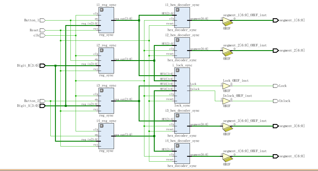Click the Unlock_OBUF_inst label
Image resolution: width=318 pixels, height=171 pixels.
pos(237,96)
